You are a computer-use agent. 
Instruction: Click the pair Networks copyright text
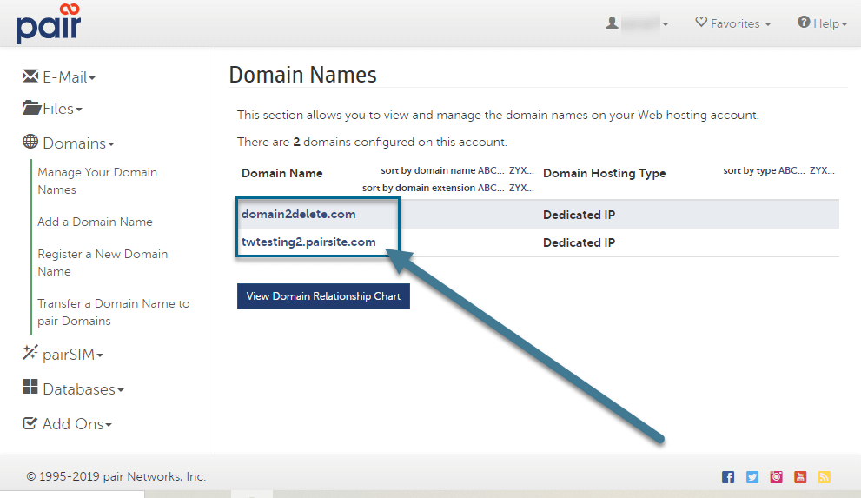click(x=116, y=476)
